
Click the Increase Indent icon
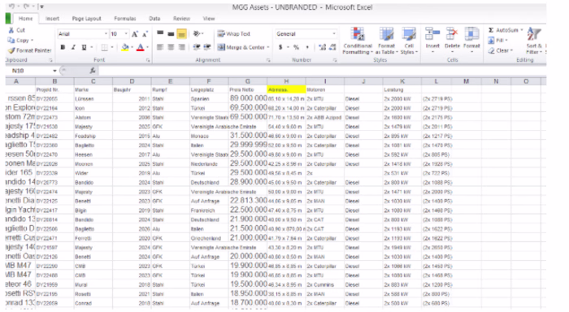click(x=207, y=47)
